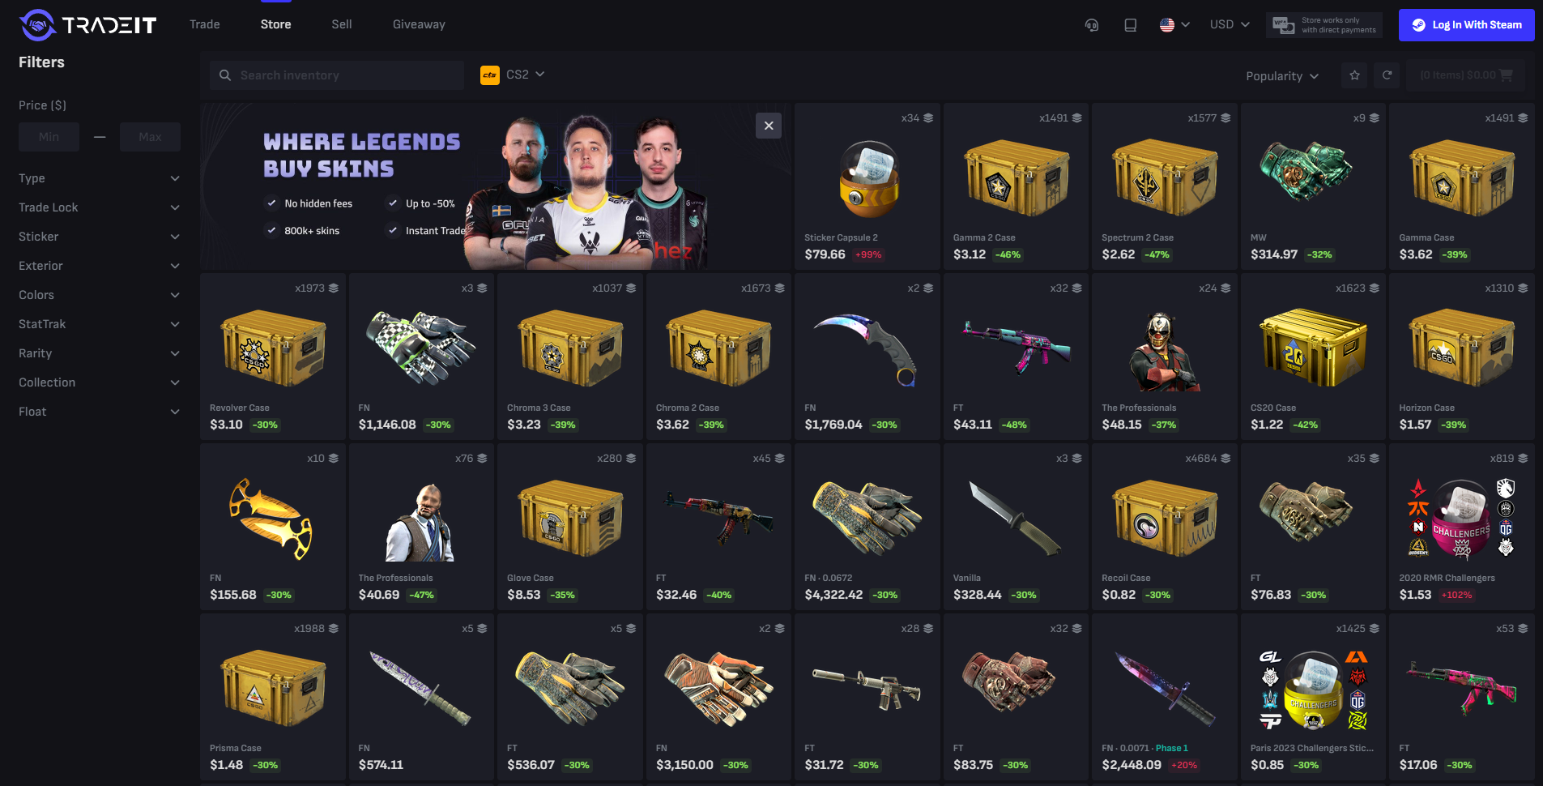This screenshot has width=1543, height=786.
Task: Open the shopping cart showing $0.00
Action: pyautogui.click(x=1466, y=75)
